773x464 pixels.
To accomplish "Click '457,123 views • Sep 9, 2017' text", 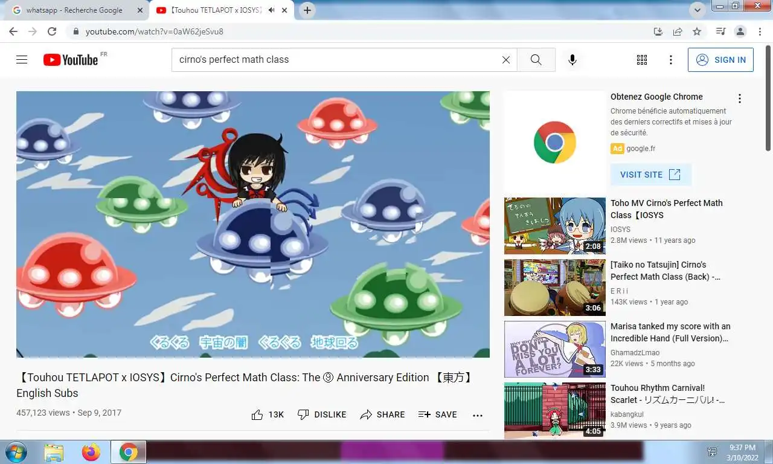I will click(69, 413).
